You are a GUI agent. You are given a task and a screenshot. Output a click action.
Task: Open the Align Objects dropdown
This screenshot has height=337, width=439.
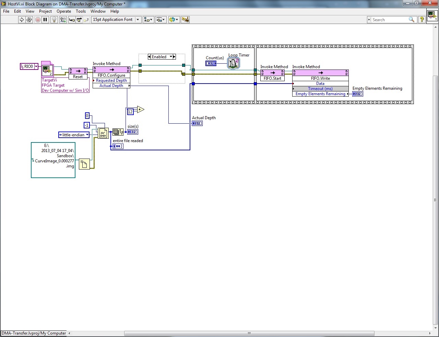click(x=148, y=20)
